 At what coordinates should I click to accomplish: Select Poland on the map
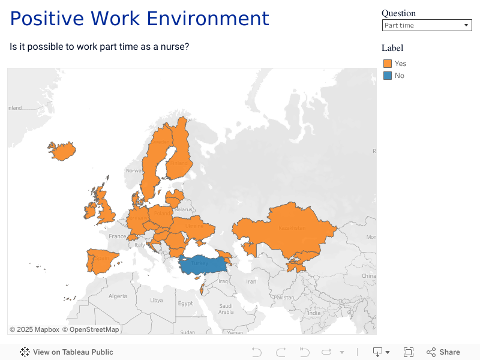tap(161, 216)
